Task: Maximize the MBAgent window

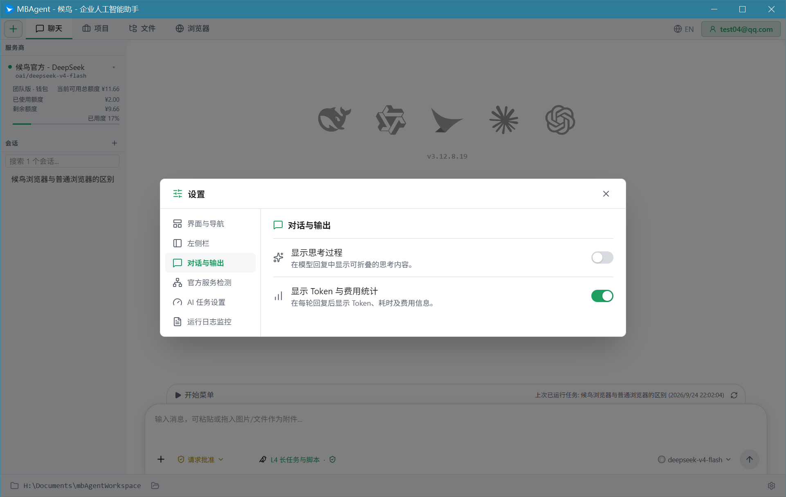Action: [743, 9]
